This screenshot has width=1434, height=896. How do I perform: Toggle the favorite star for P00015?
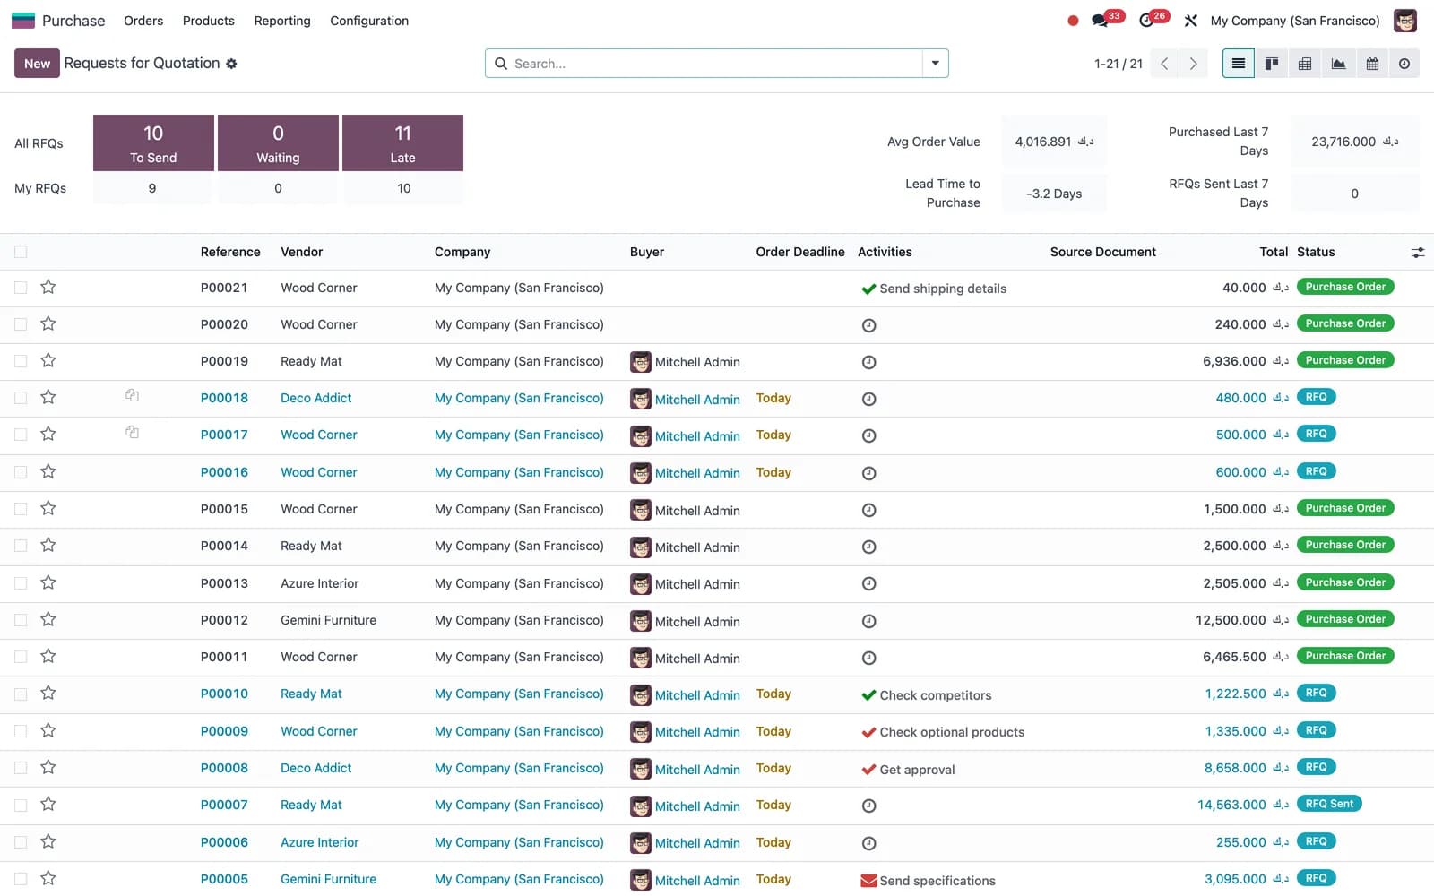48,508
